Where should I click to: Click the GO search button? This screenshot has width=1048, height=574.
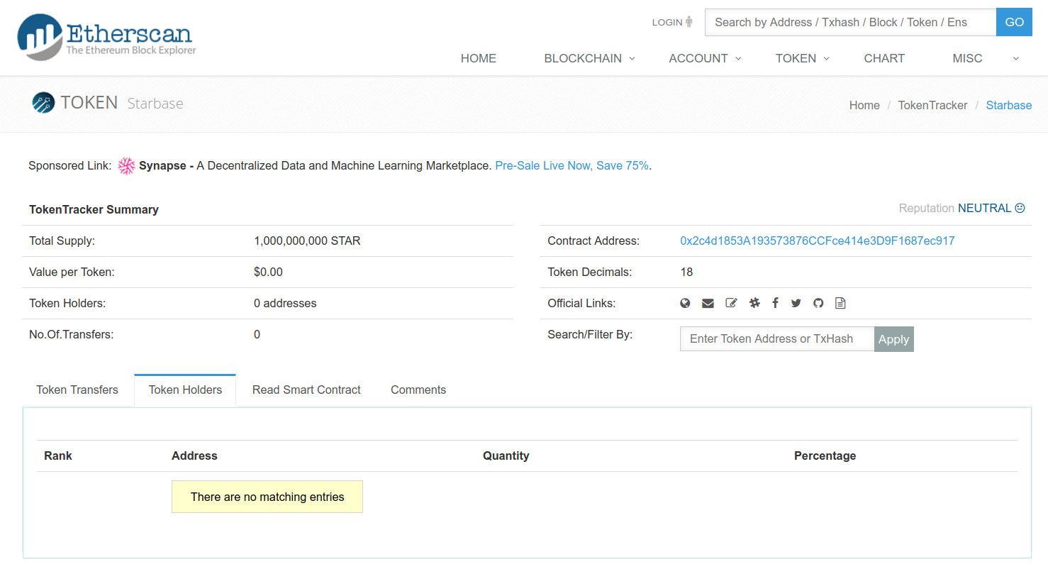coord(1014,22)
